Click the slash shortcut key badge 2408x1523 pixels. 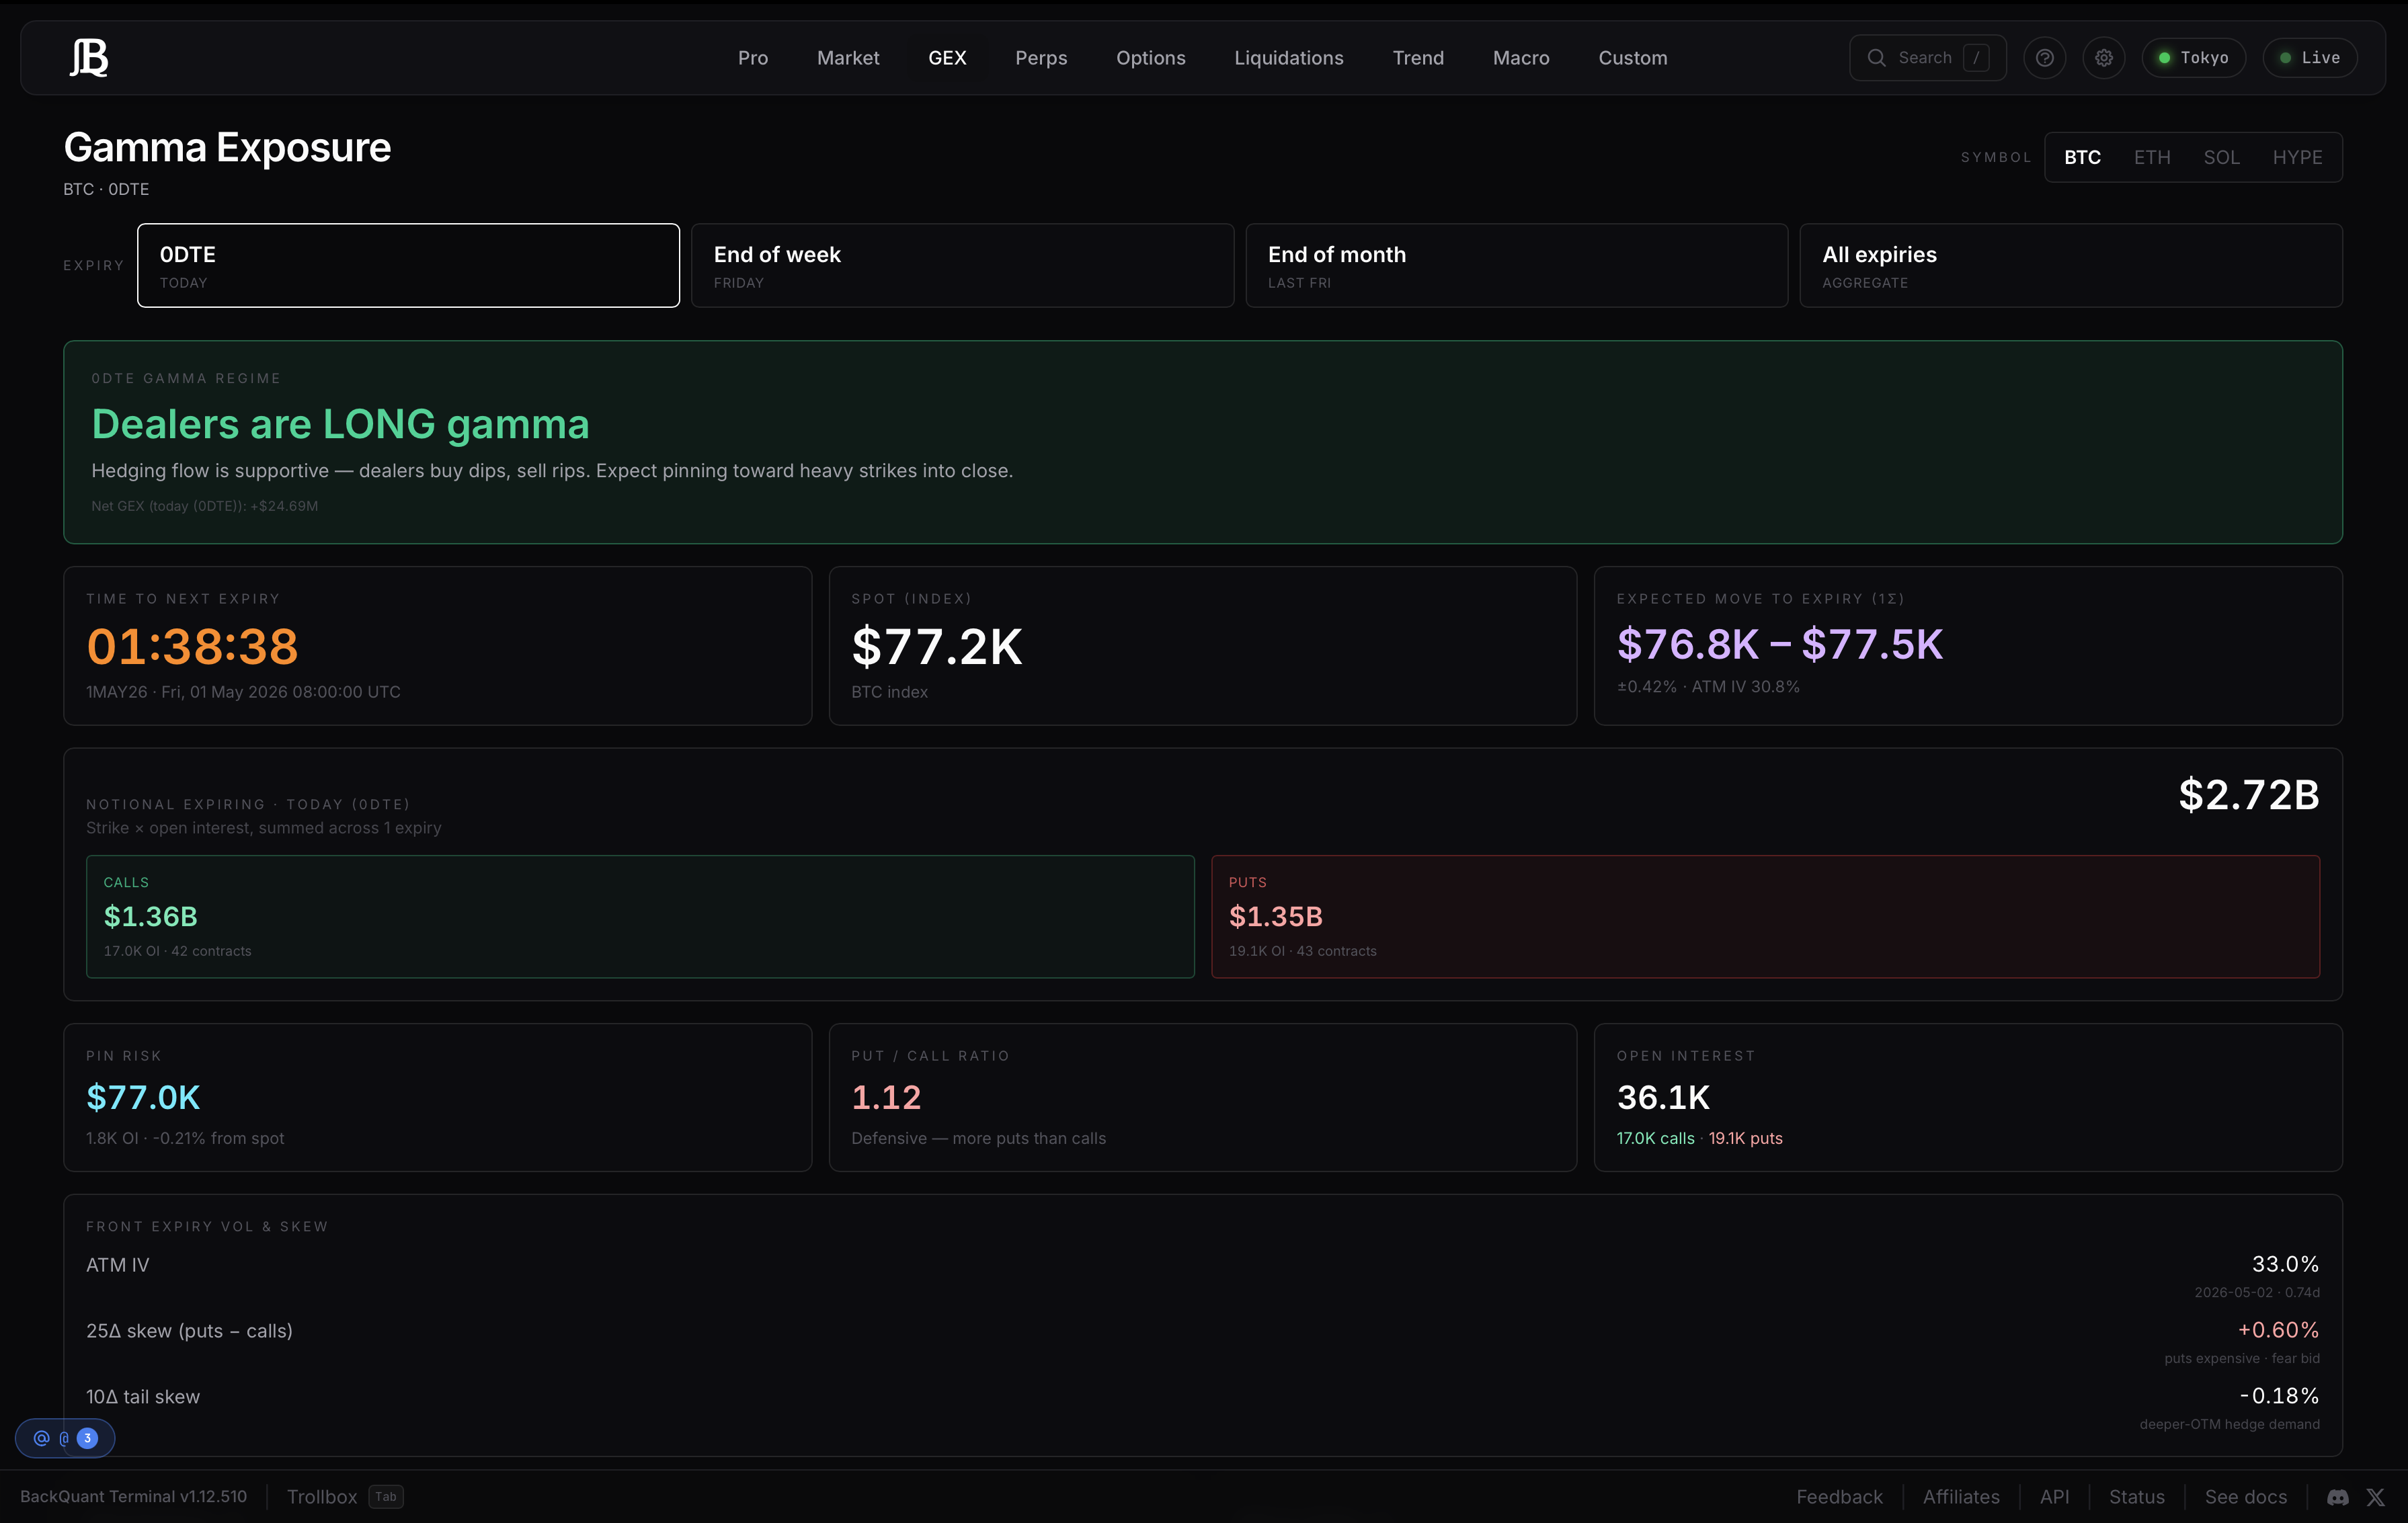(1976, 58)
